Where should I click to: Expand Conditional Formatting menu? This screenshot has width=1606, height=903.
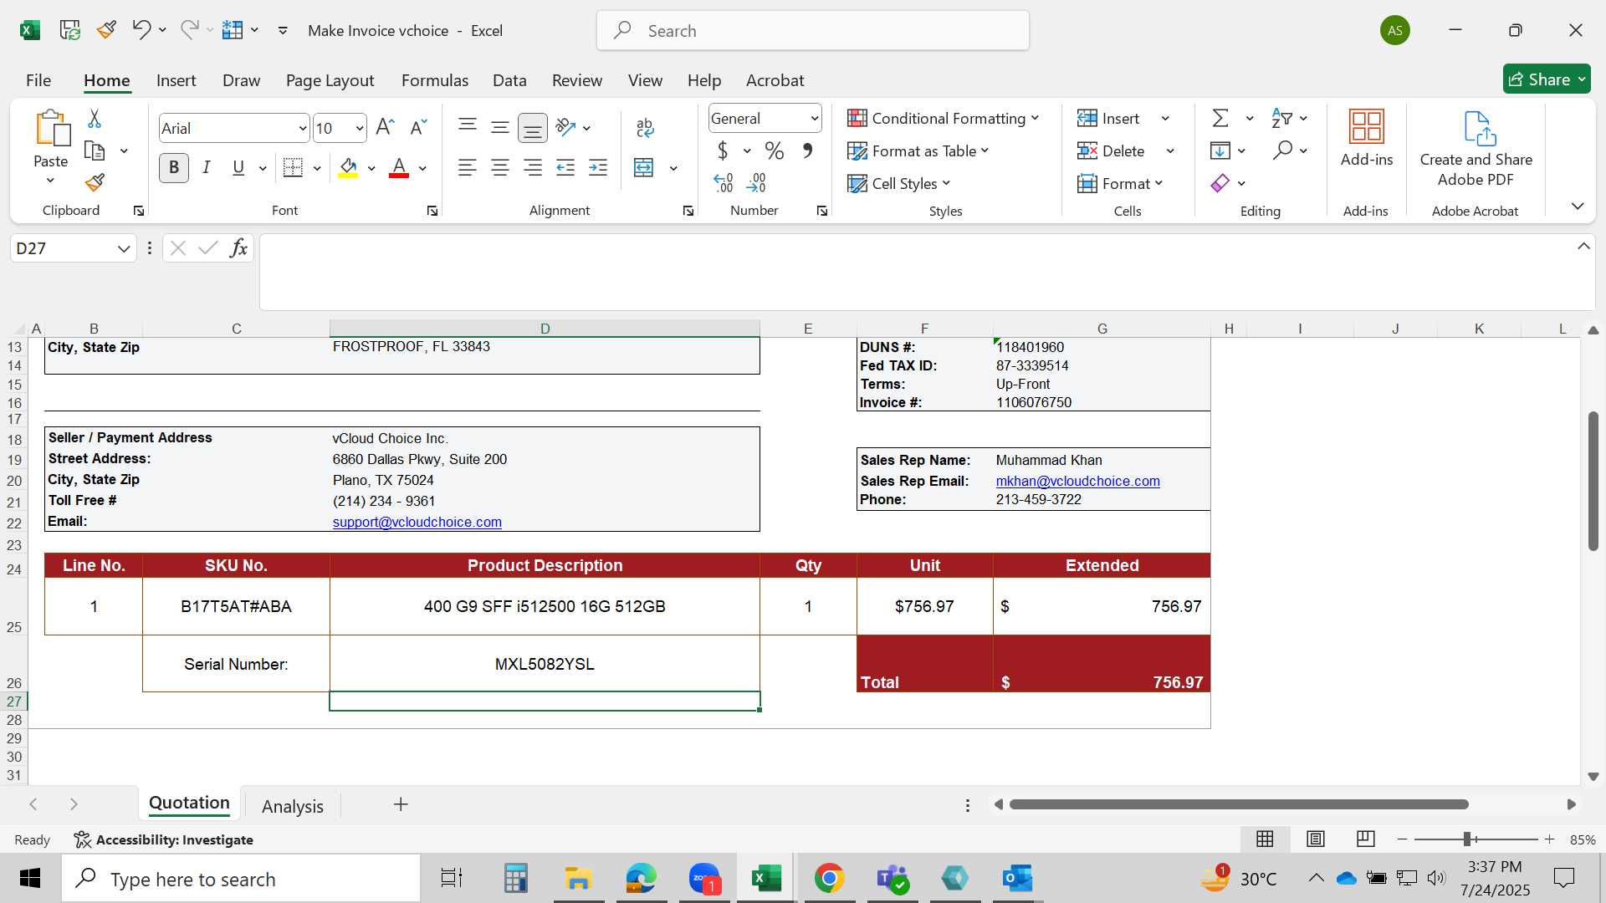coord(944,119)
